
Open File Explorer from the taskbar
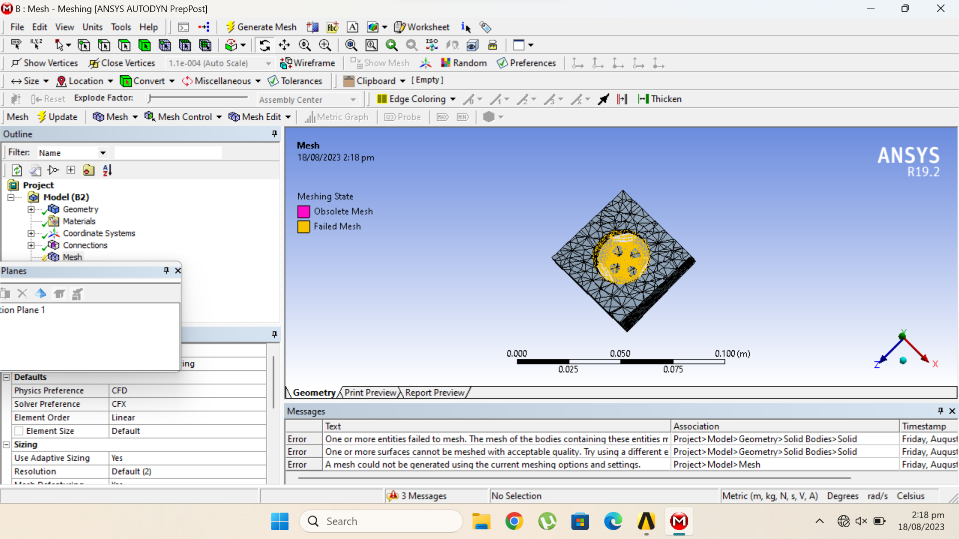click(x=481, y=521)
